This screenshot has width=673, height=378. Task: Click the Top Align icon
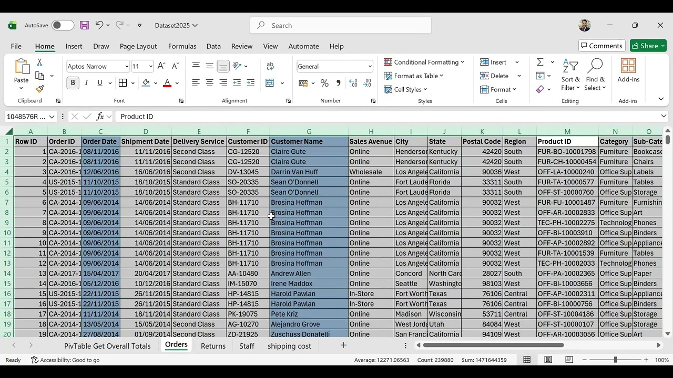[196, 66]
